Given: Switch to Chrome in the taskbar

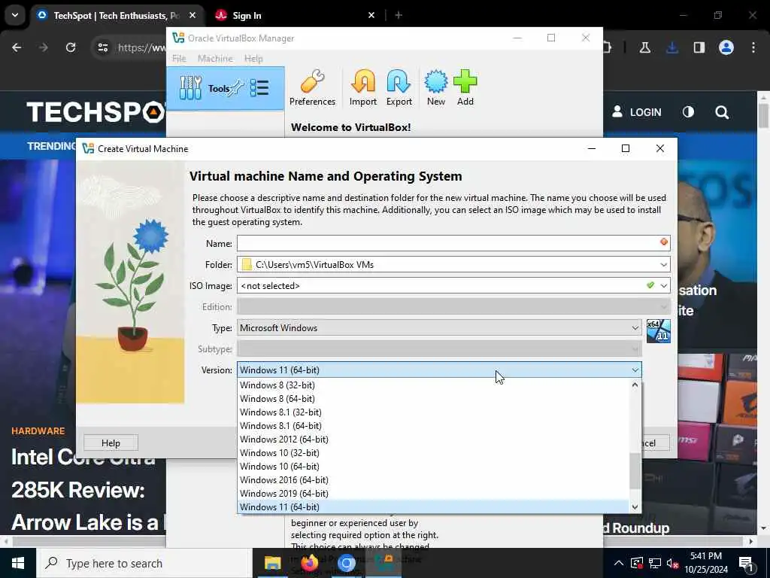Looking at the screenshot, I should point(346,563).
